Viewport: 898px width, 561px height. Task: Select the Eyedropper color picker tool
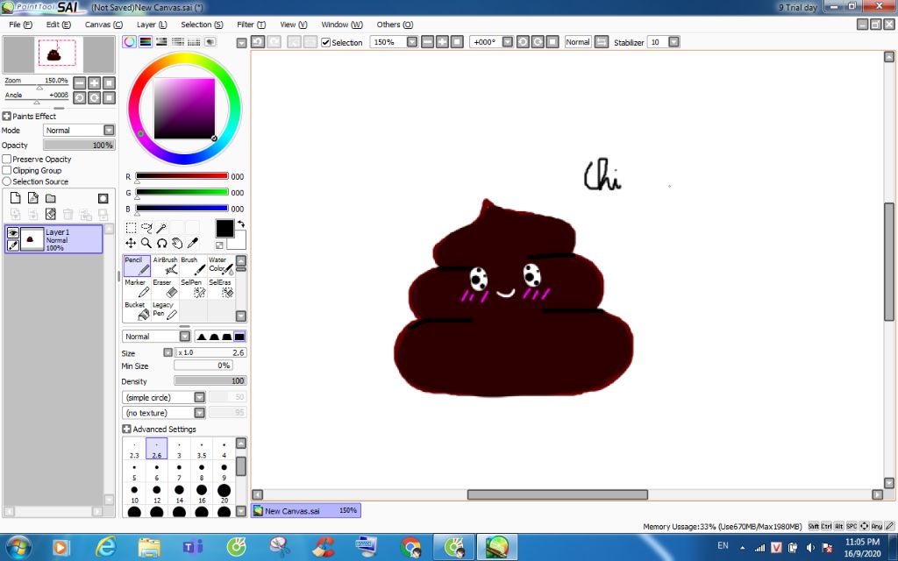click(x=193, y=243)
